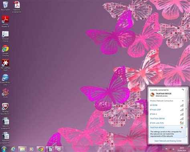Select the Adobe Reader XI shortcut
190x152 pixels.
click(x=6, y=22)
